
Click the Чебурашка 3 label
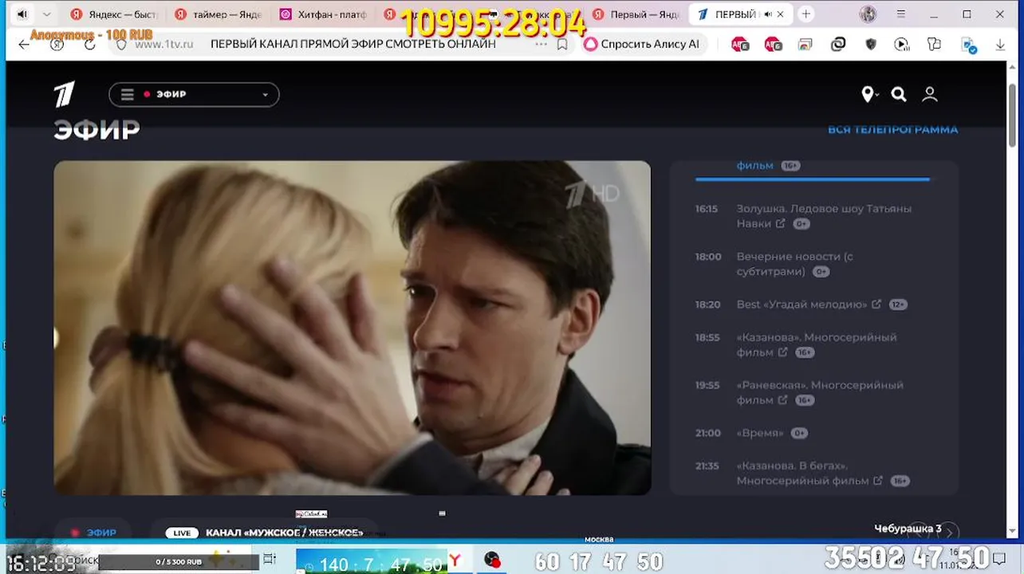(x=908, y=529)
